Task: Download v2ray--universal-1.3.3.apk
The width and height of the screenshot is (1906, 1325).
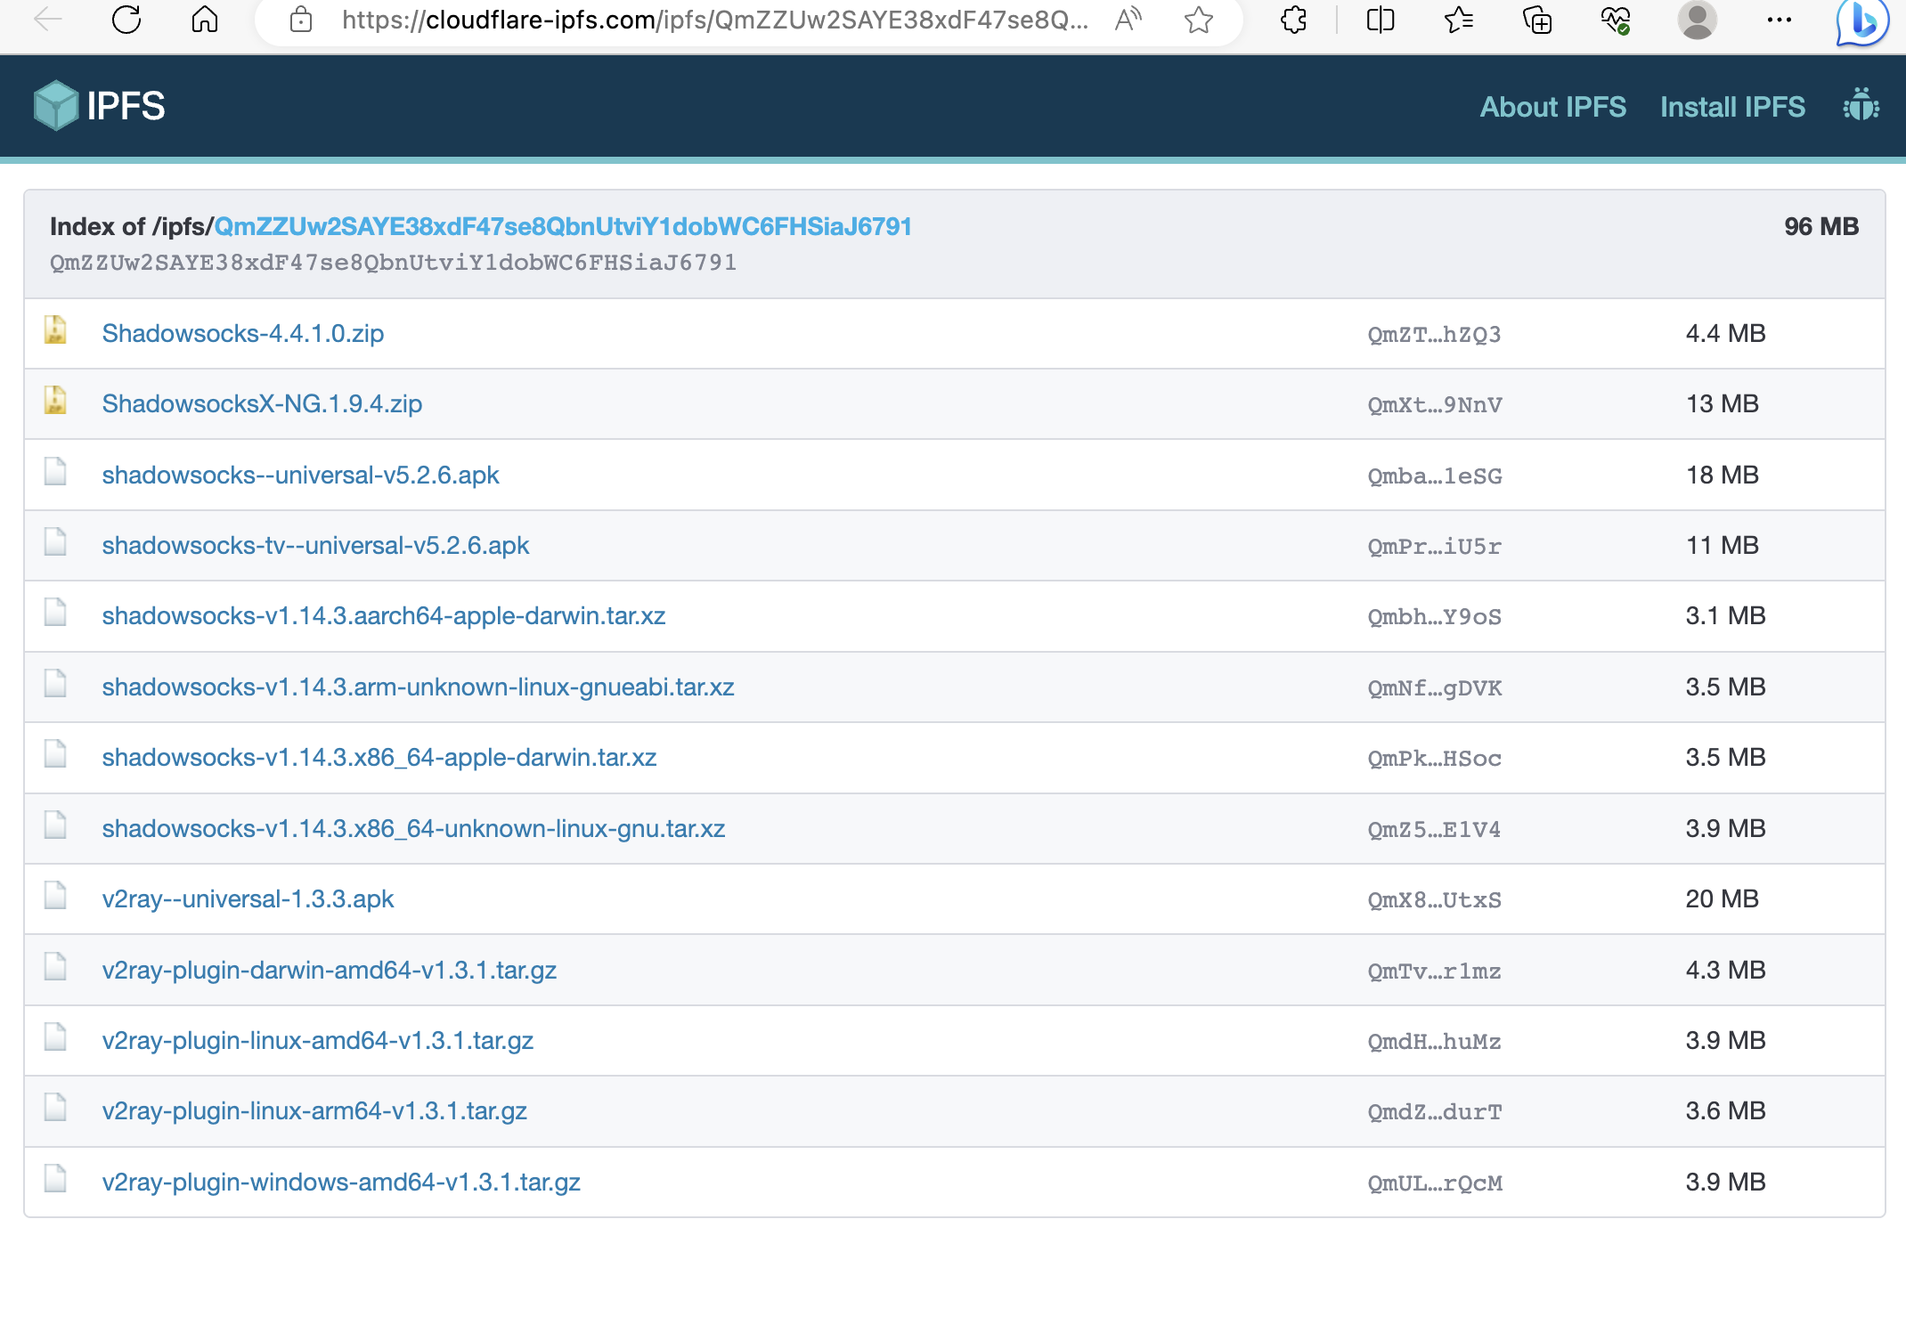Action: pos(248,898)
